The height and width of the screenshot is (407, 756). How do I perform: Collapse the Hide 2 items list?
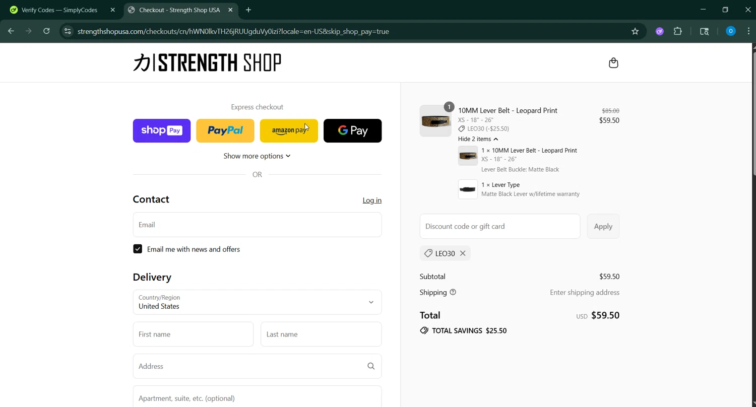pyautogui.click(x=478, y=139)
